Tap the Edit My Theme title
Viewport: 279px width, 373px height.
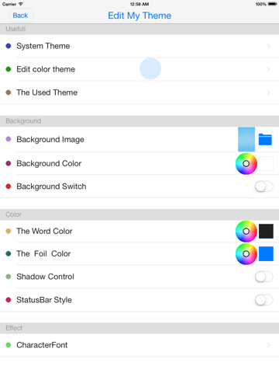click(139, 16)
